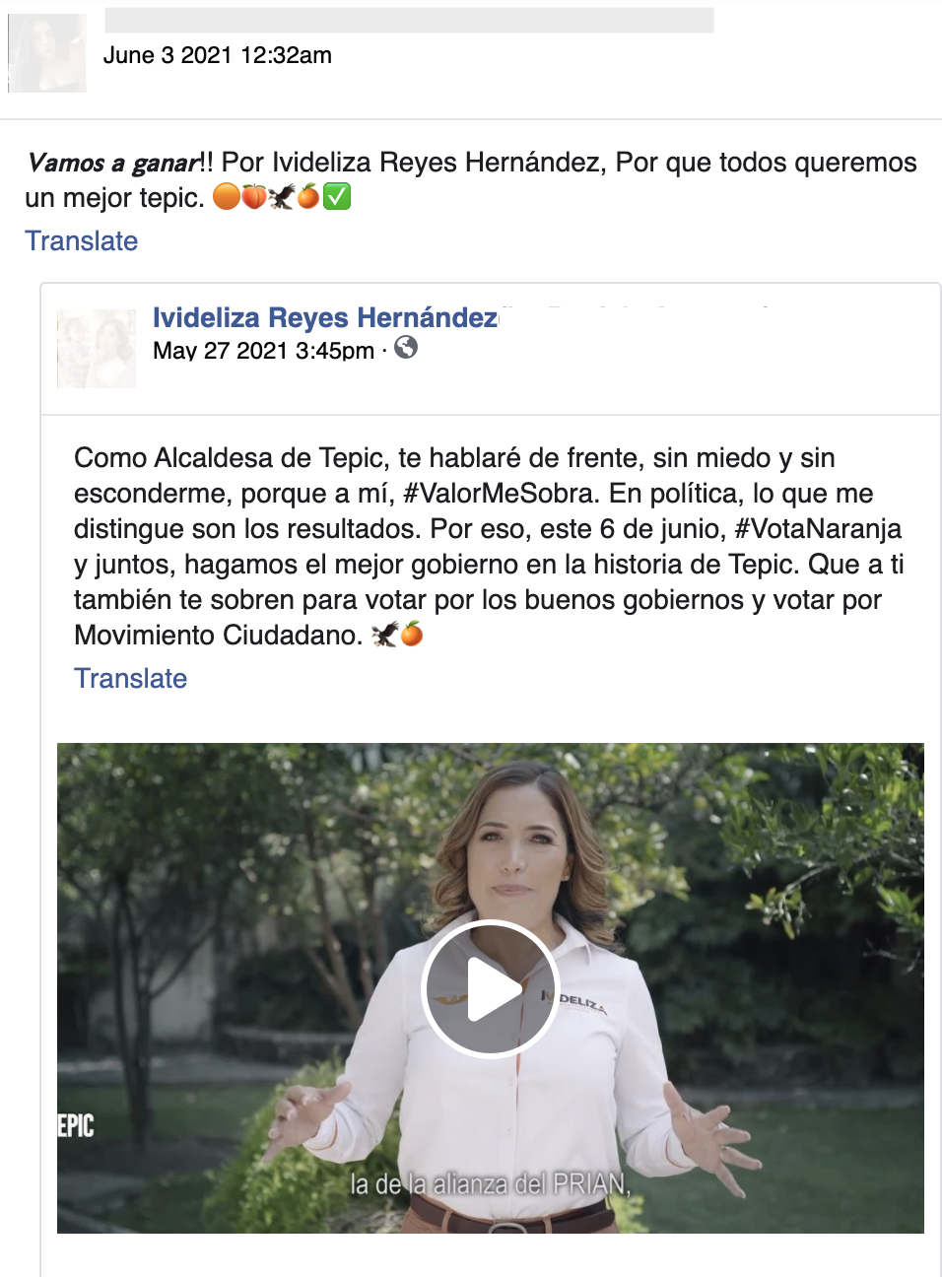Click the globe public visibility icon
Image resolution: width=942 pixels, height=1277 pixels.
click(406, 347)
